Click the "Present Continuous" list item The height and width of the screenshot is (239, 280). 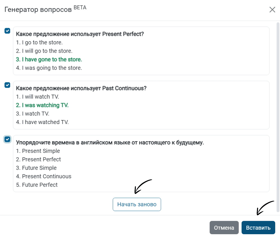point(44,176)
